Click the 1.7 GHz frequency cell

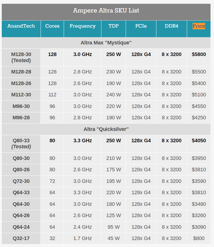coord(83,238)
